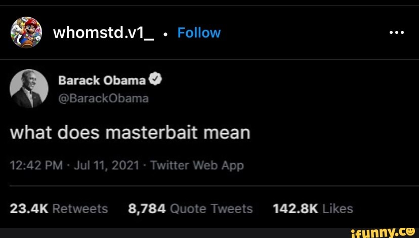The width and height of the screenshot is (419, 238).
Task: Click the verified checkmark badge
Action: (156, 80)
